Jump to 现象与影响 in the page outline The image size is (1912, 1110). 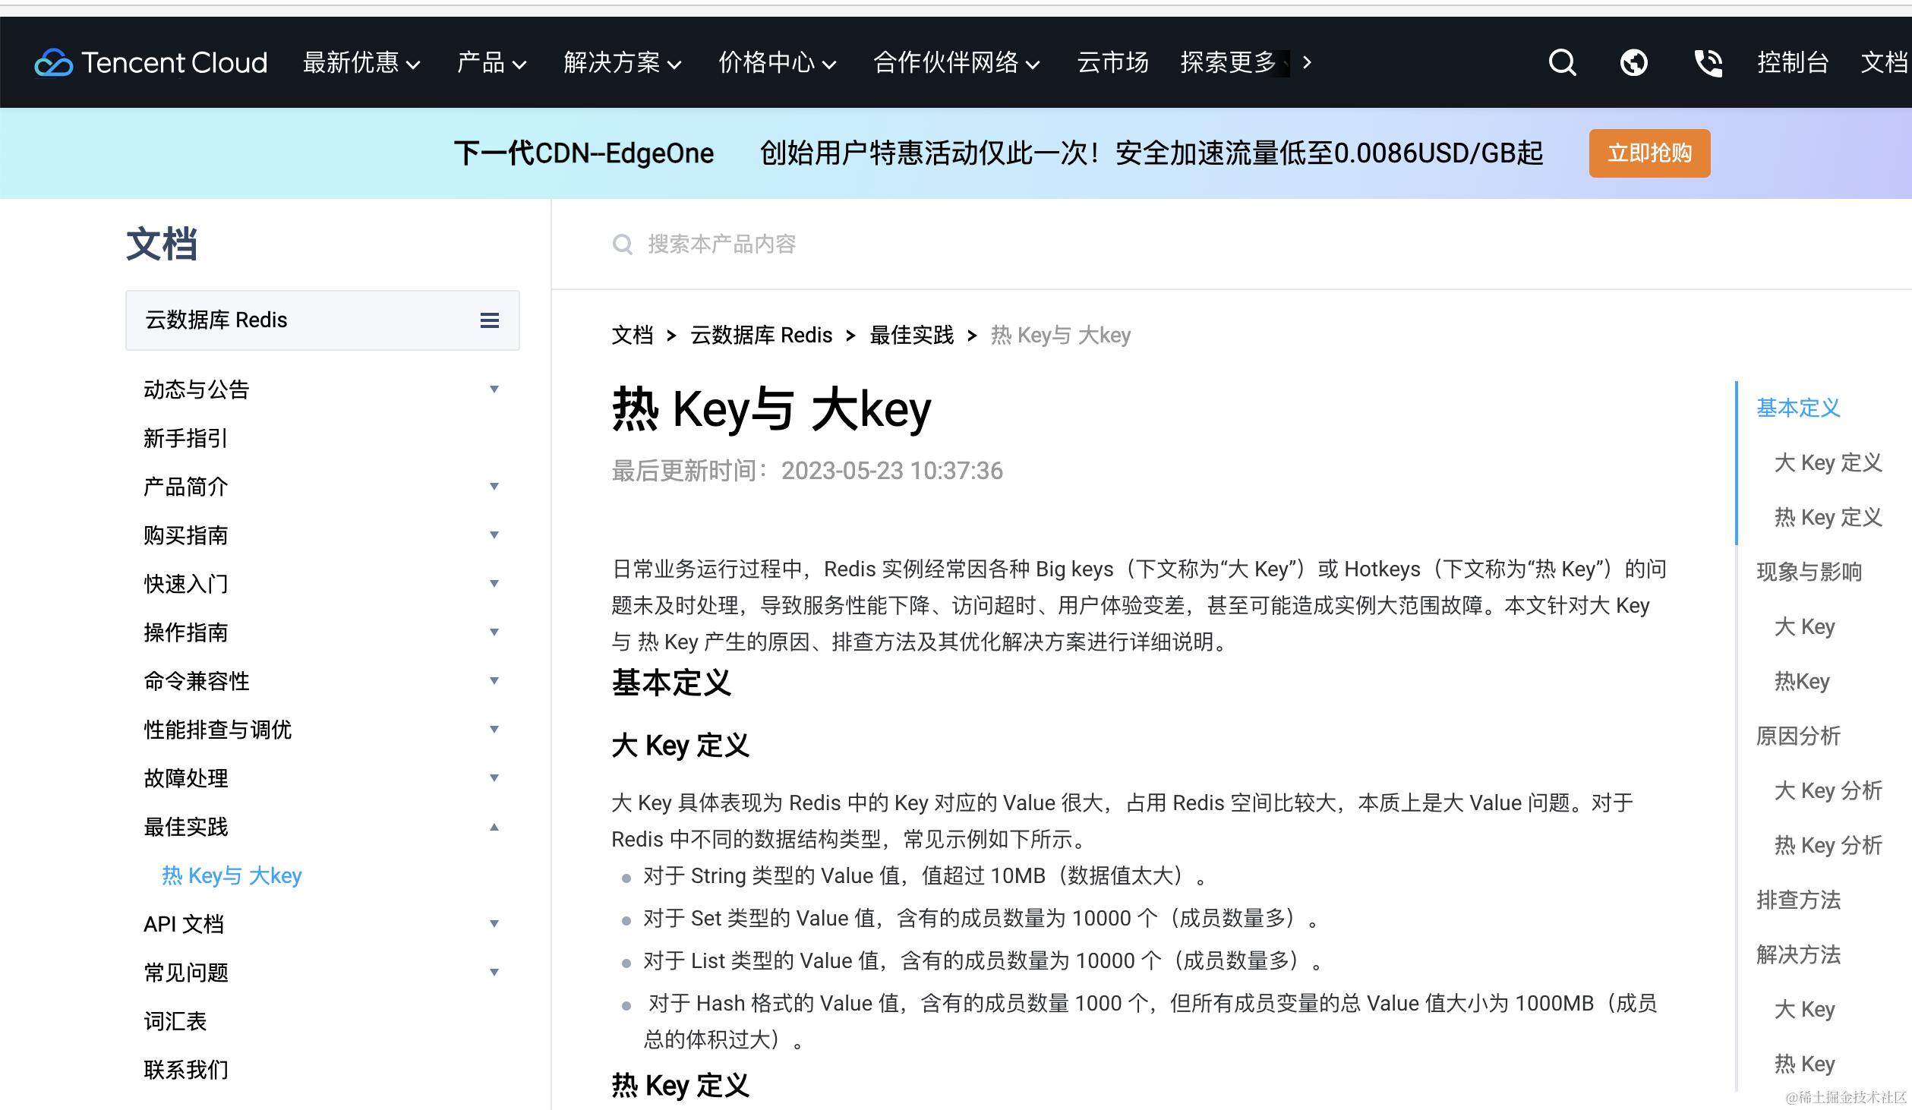(x=1809, y=572)
